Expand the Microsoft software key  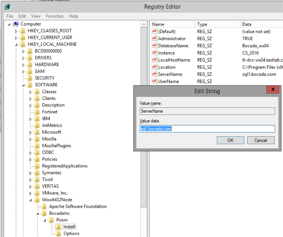click(x=30, y=132)
